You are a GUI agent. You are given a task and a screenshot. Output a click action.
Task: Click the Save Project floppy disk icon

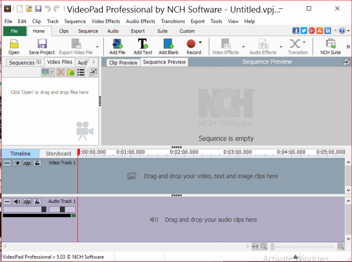point(42,44)
